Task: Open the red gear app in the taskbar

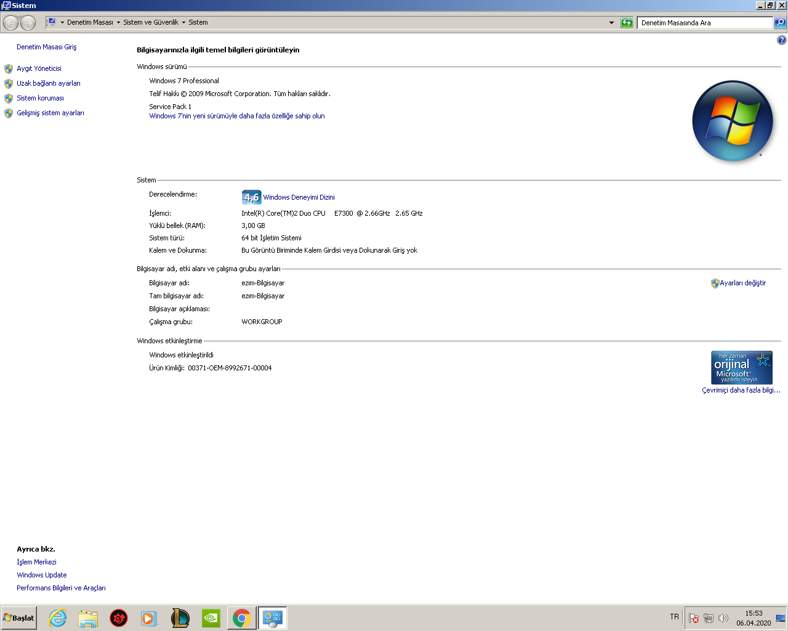Action: [119, 618]
